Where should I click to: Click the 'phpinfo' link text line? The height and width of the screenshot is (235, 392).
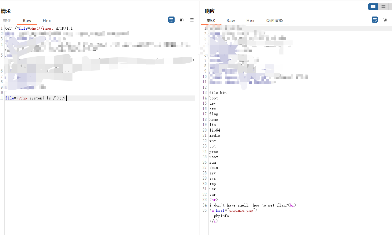(221, 216)
